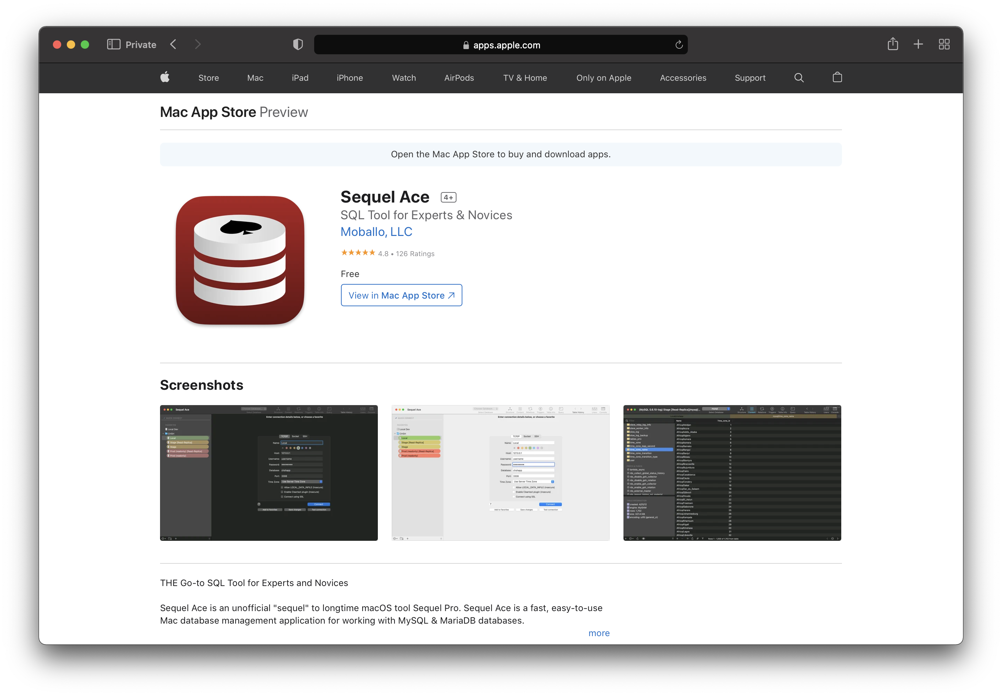Toggle the Safari sidebar

(113, 45)
